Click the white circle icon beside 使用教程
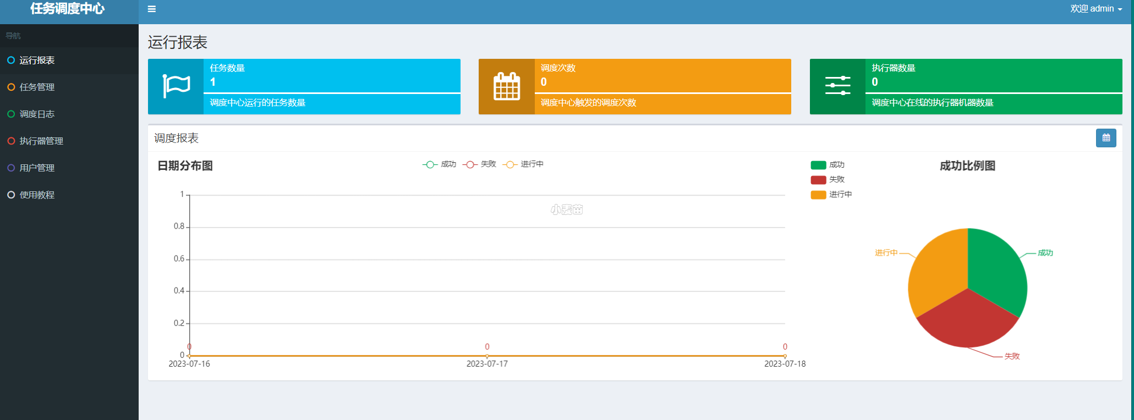Image resolution: width=1134 pixels, height=420 pixels. pyautogui.click(x=11, y=195)
